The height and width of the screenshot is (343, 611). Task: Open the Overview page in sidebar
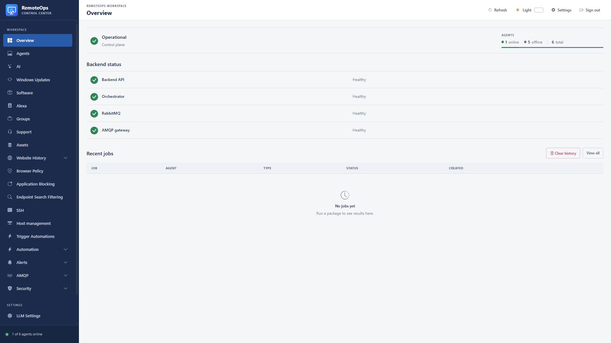click(x=38, y=40)
